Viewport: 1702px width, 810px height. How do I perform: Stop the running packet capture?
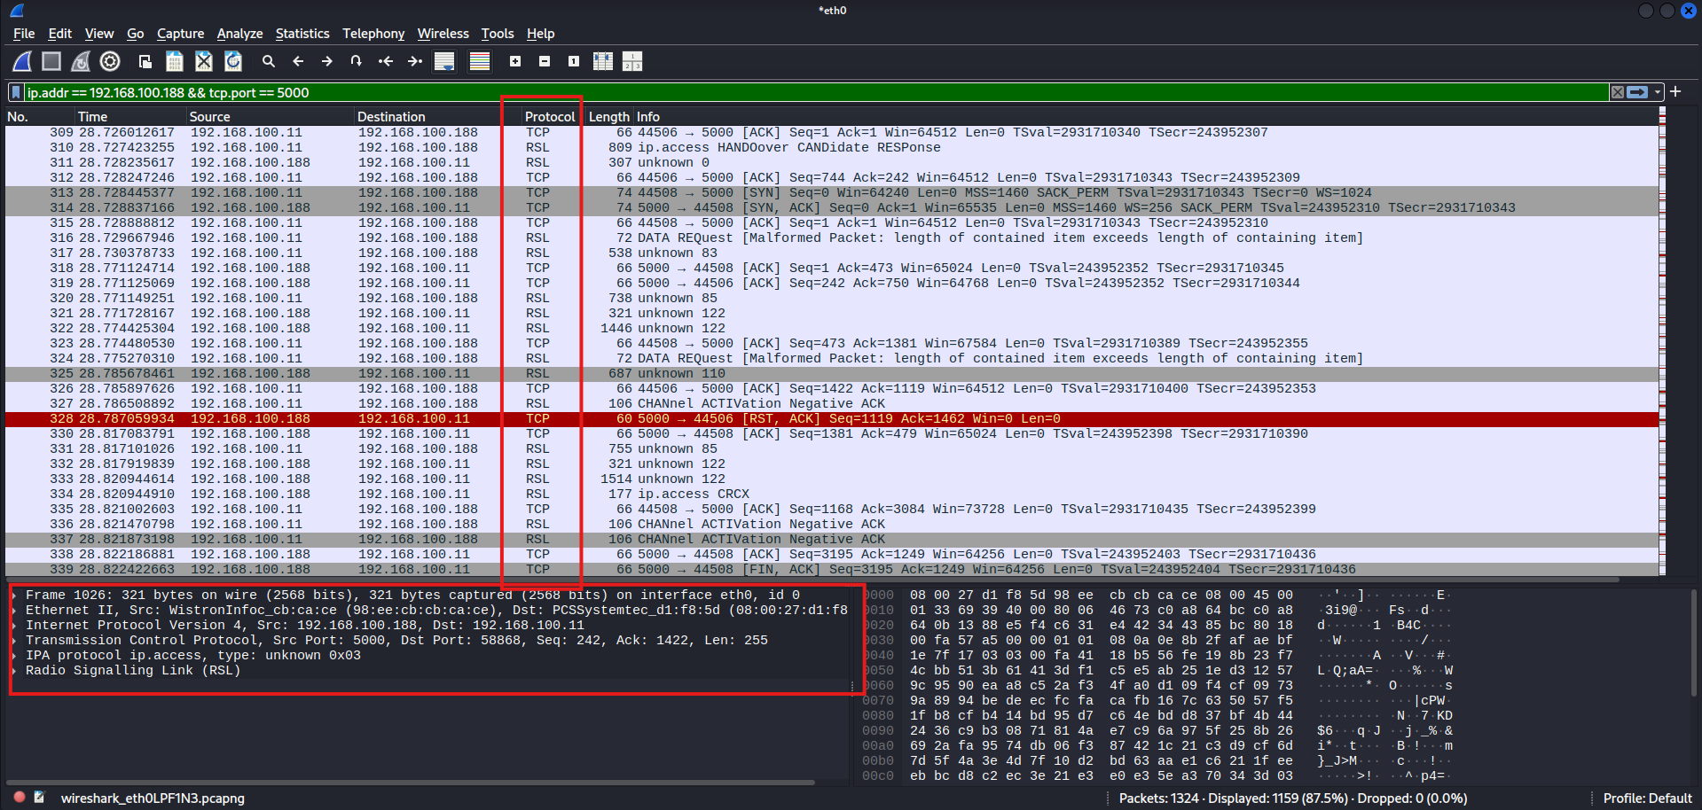[51, 60]
